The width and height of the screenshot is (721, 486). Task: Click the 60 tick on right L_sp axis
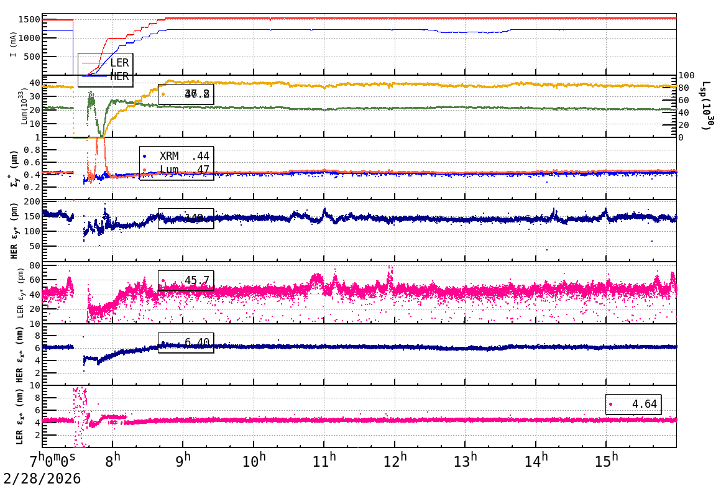tap(684, 100)
